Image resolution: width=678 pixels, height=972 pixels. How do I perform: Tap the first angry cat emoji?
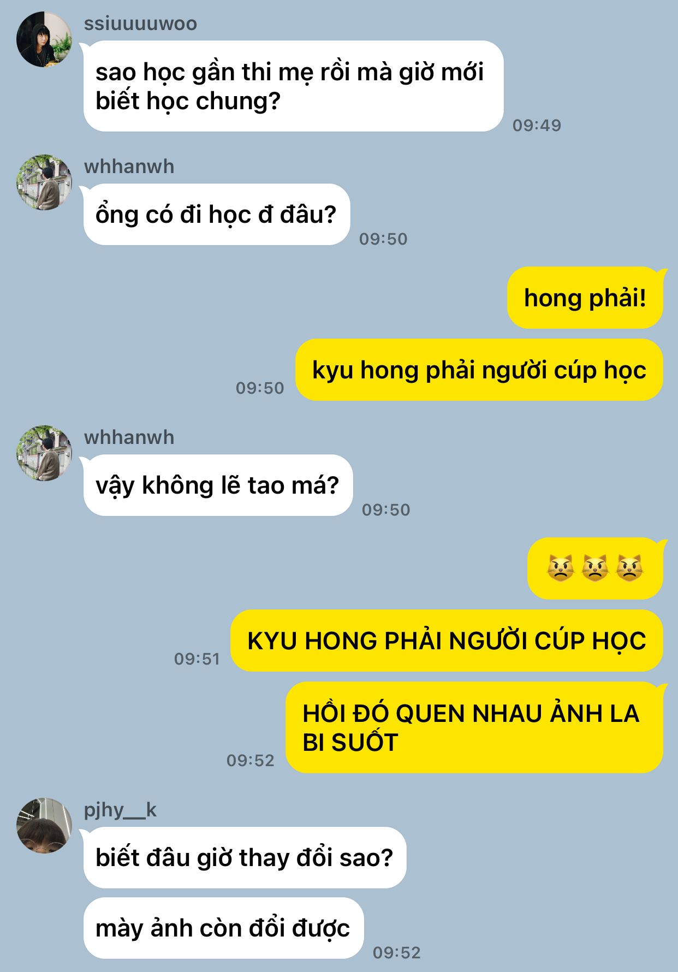click(561, 568)
